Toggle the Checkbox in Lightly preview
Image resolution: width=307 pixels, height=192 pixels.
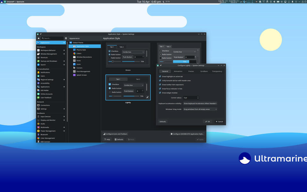114,84
